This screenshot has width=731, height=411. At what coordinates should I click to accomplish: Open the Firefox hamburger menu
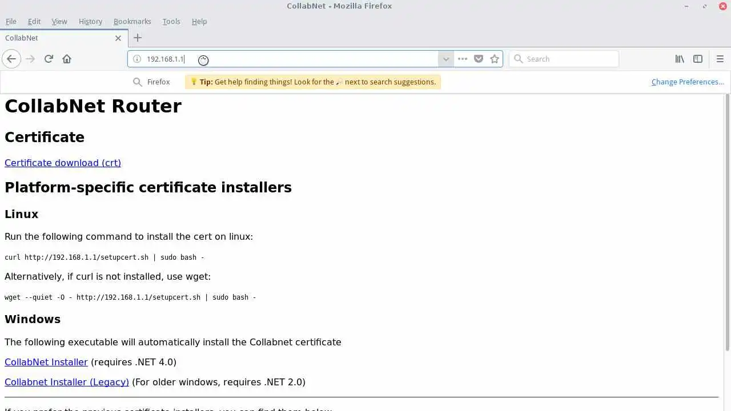[720, 59]
